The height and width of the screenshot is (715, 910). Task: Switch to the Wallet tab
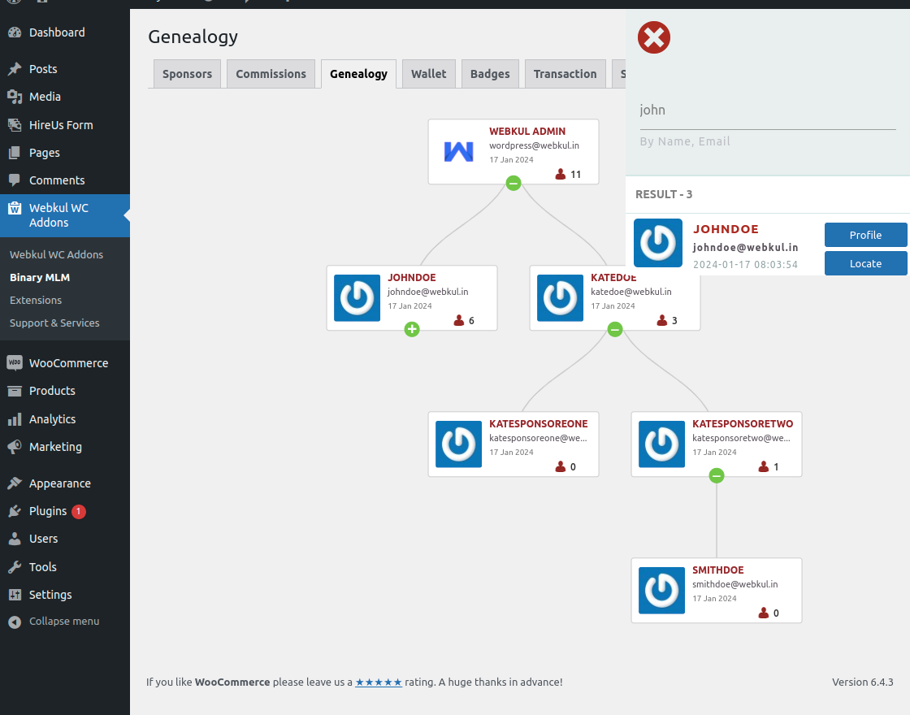tap(428, 73)
